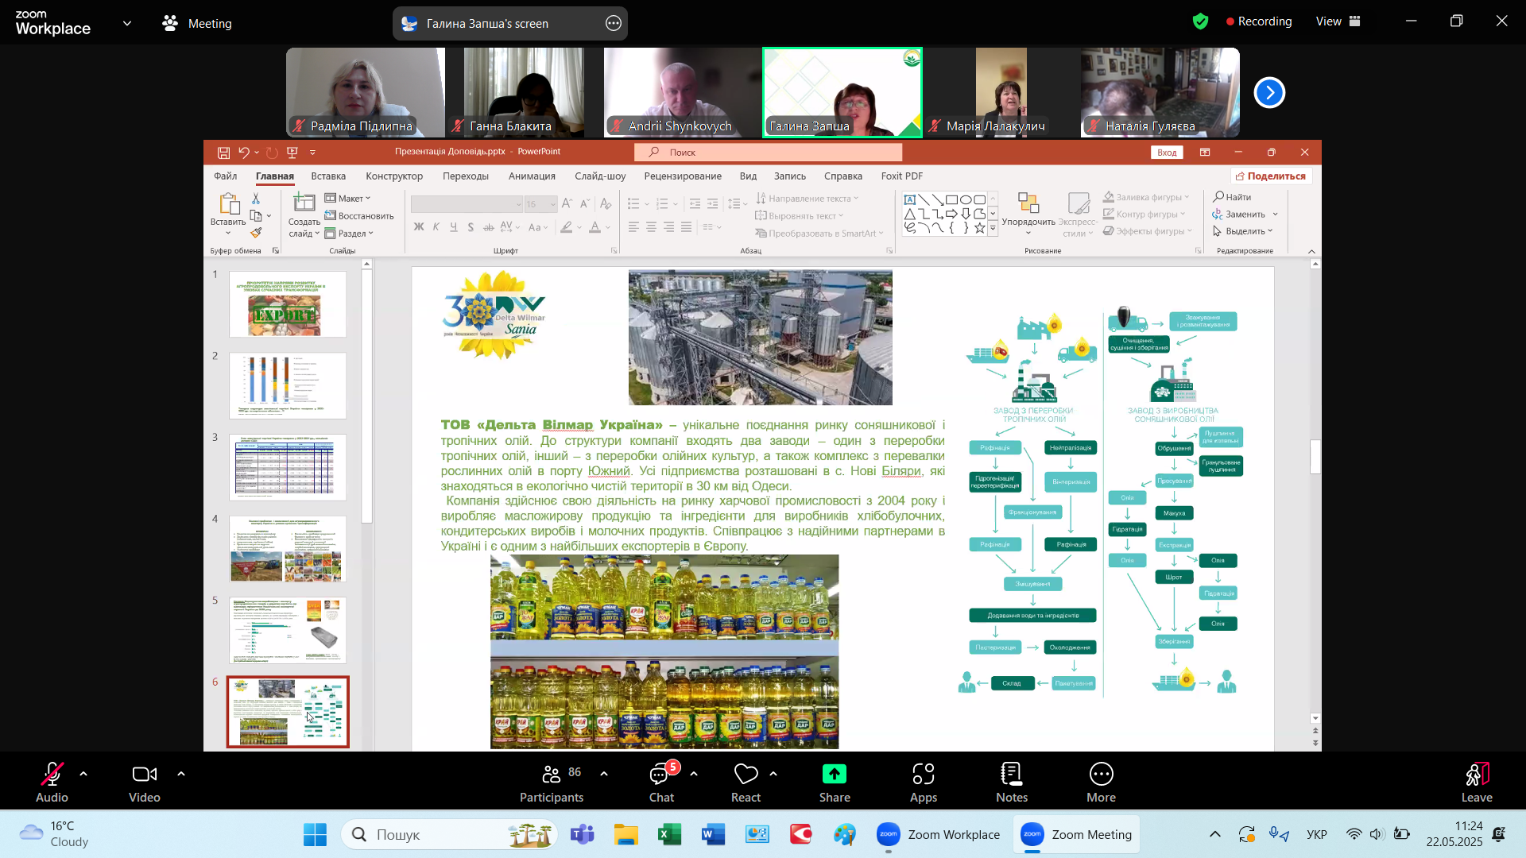Toggle strikethrough formatting

(x=488, y=227)
